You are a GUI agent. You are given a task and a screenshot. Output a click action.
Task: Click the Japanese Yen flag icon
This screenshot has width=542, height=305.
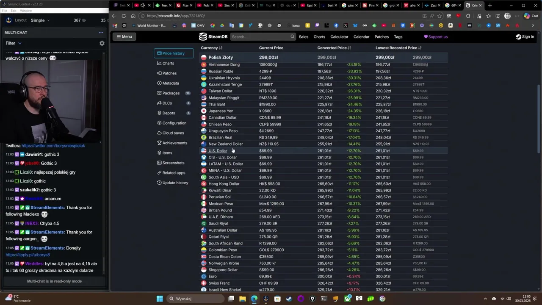[x=204, y=111]
